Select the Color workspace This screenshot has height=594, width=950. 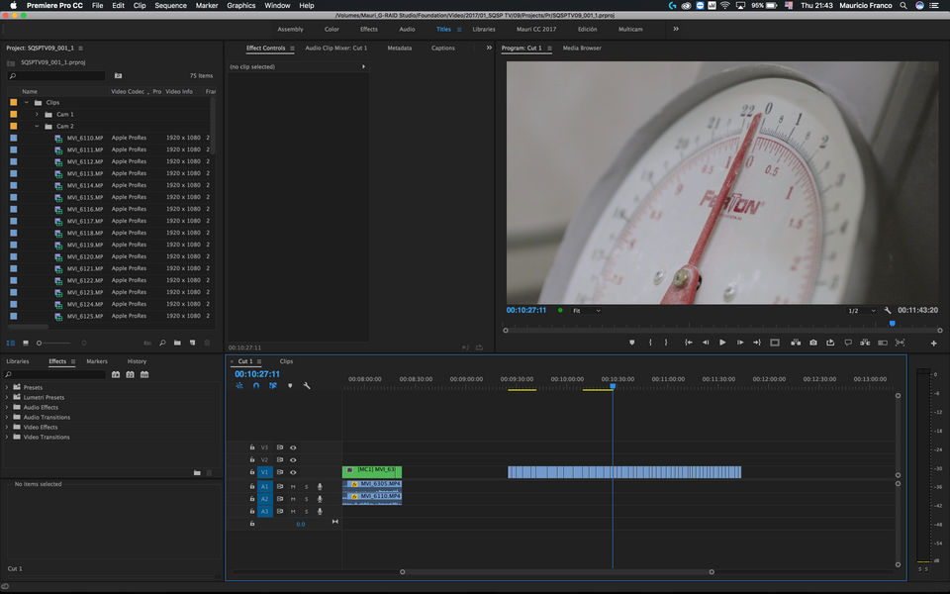332,29
